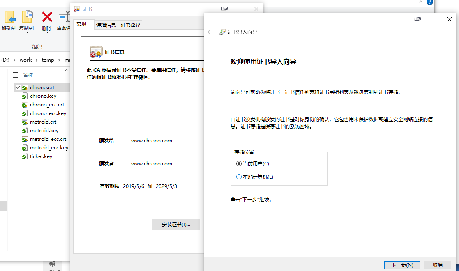Click the 移动到 (Move to) folder icon

tap(10, 17)
